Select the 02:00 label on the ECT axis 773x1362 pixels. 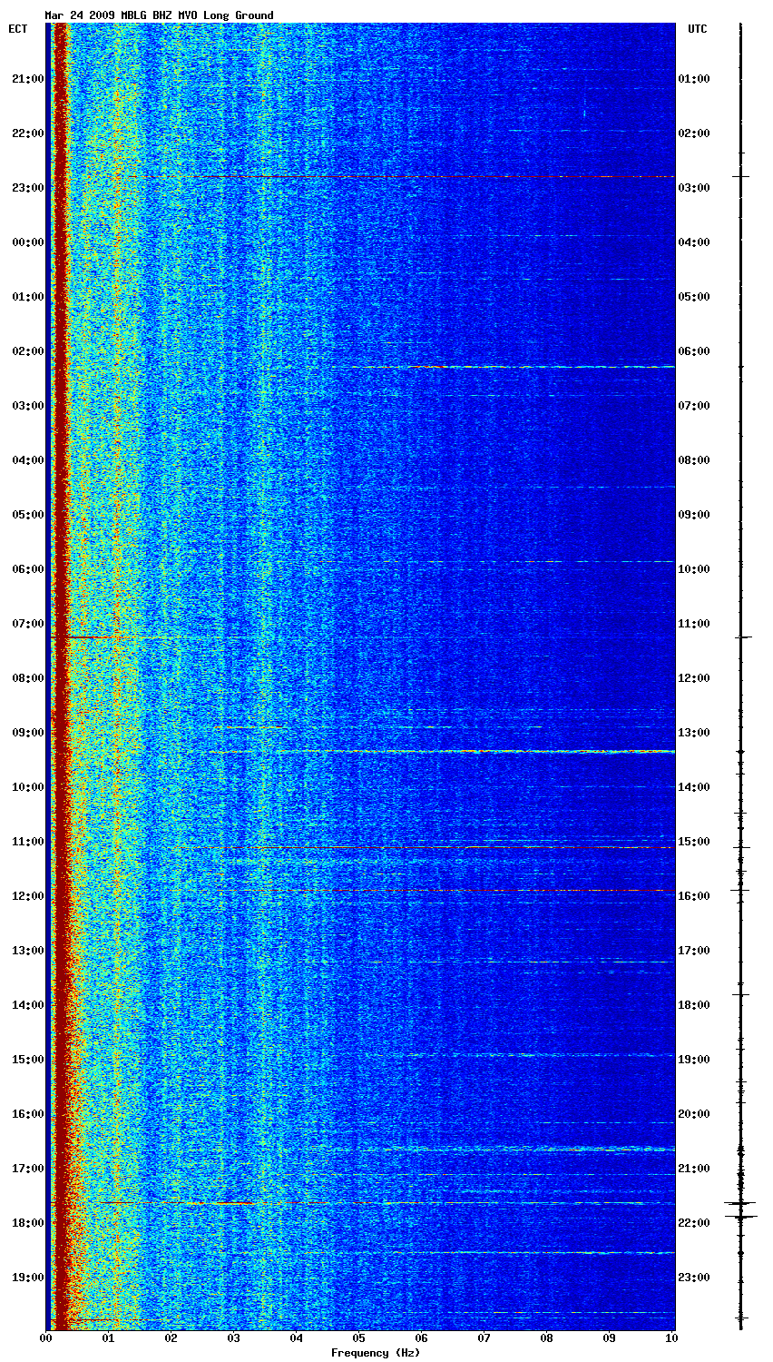pos(28,351)
